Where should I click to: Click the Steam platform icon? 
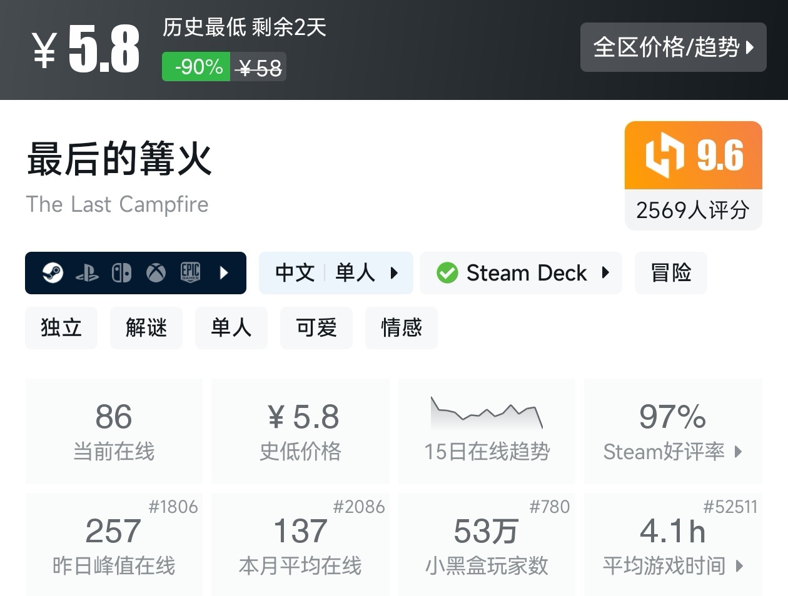[53, 273]
